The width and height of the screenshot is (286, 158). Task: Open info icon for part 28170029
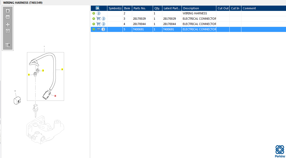(103, 19)
